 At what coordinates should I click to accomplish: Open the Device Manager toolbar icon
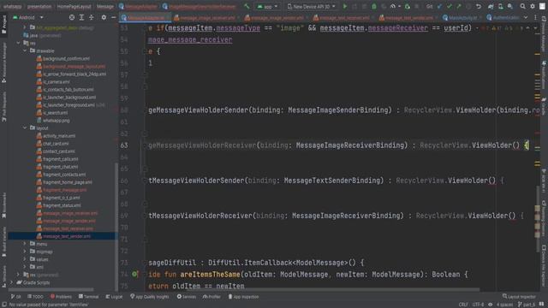tap(500, 6)
